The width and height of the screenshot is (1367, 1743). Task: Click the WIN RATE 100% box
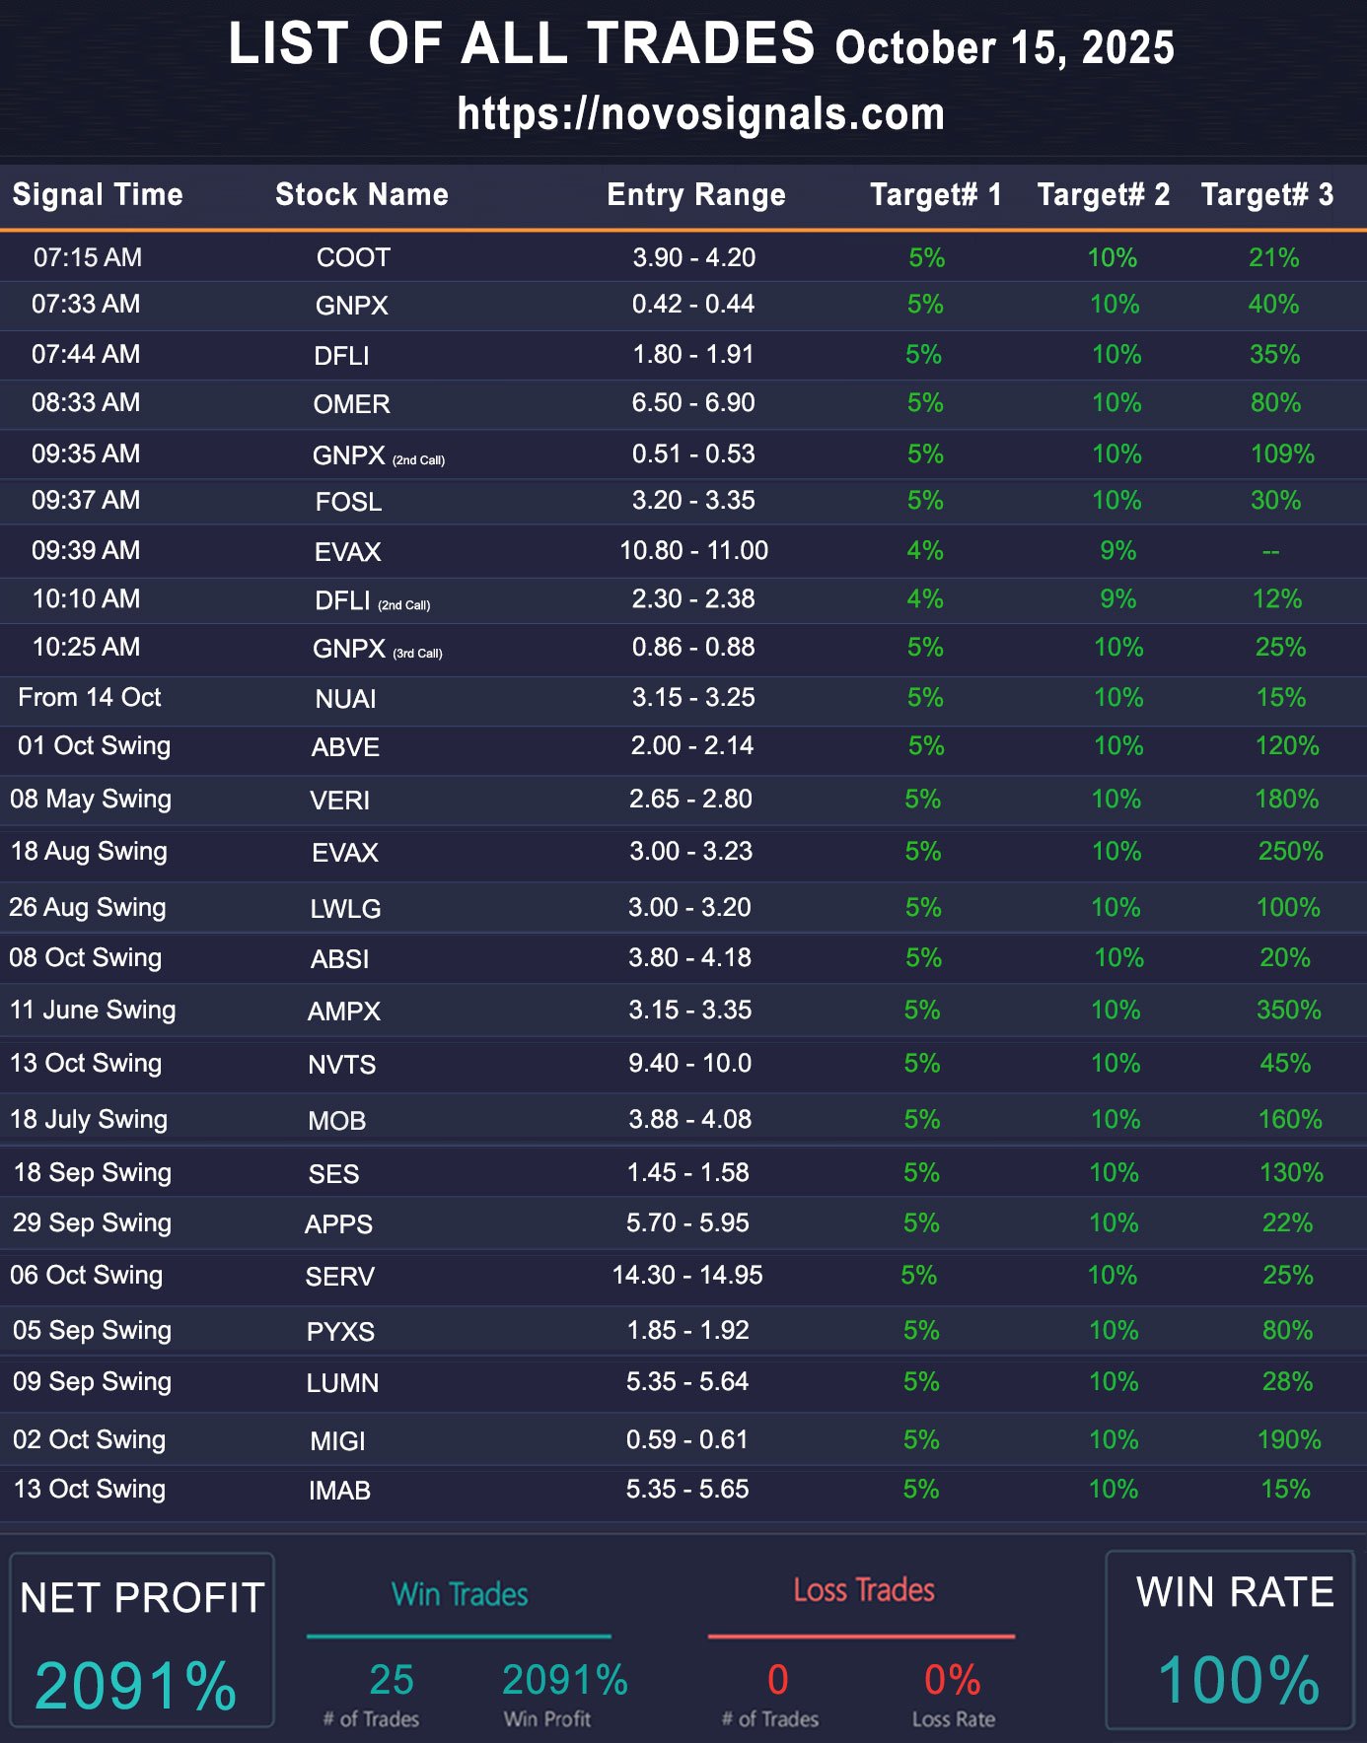pos(1233,1640)
